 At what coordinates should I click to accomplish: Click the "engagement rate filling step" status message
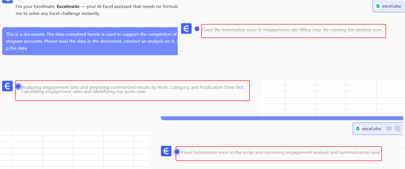coord(292,30)
